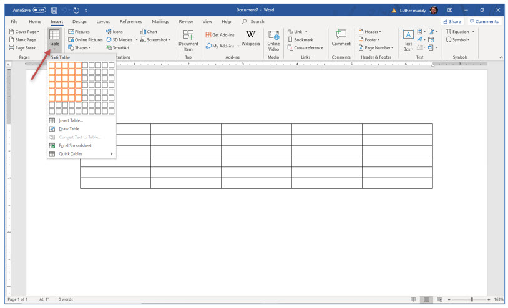Insert a Blank Page
508x308 pixels.
click(22, 39)
